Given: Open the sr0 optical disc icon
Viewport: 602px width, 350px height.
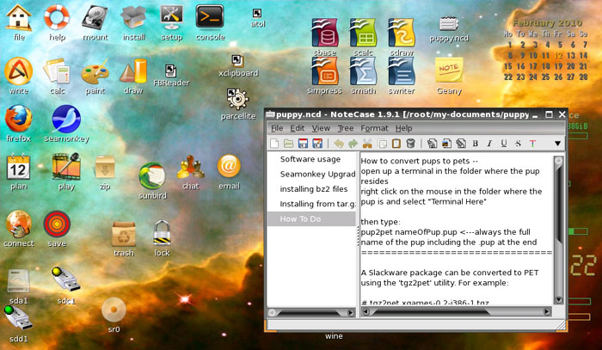Looking at the screenshot, I should (x=114, y=315).
